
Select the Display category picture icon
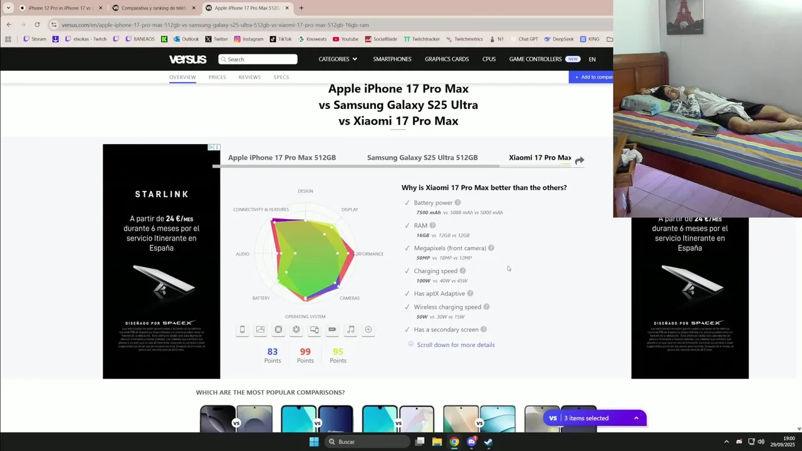pyautogui.click(x=260, y=329)
